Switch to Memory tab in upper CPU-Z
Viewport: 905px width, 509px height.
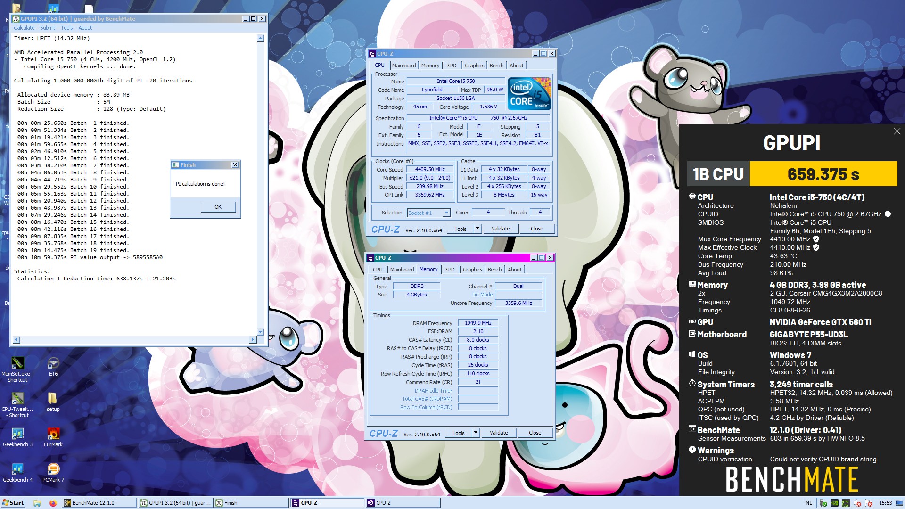tap(430, 66)
